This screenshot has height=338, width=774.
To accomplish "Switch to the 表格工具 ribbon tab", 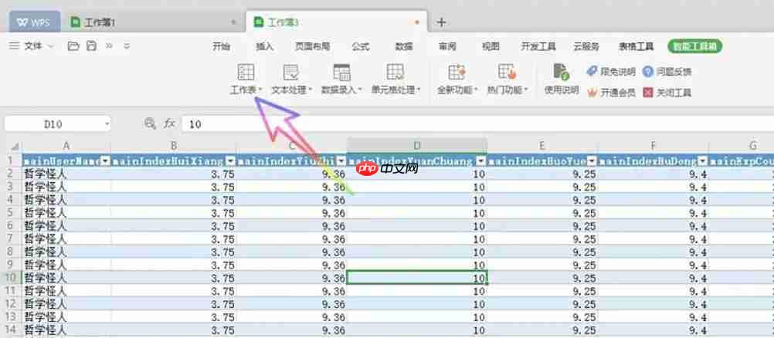I will click(637, 46).
